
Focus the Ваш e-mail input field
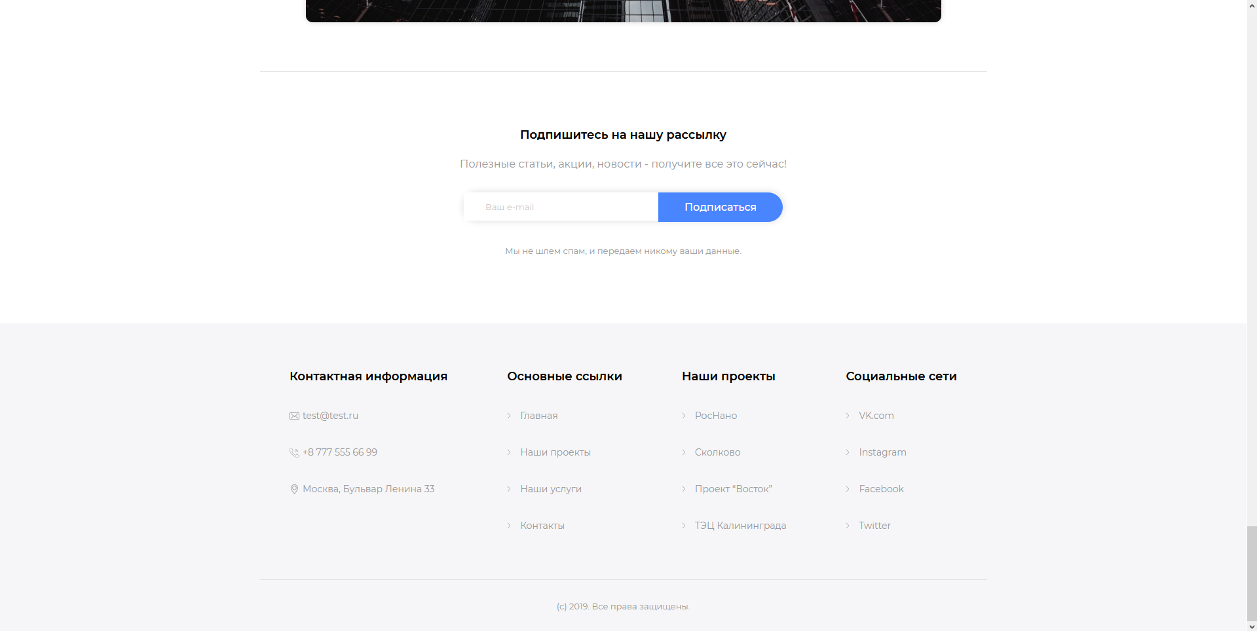pos(561,207)
